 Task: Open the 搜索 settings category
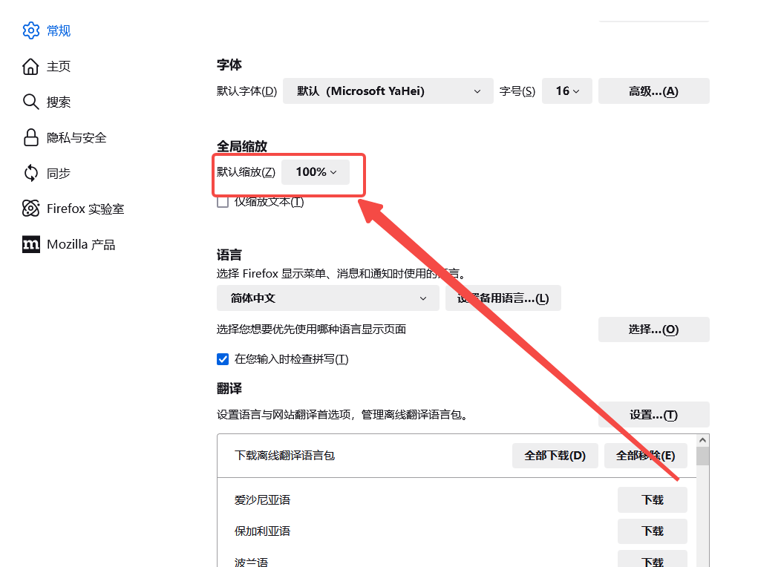[x=59, y=102]
